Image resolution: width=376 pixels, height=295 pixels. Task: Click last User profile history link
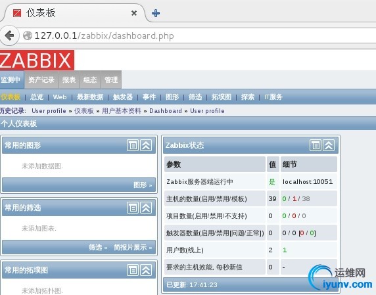tap(207, 111)
